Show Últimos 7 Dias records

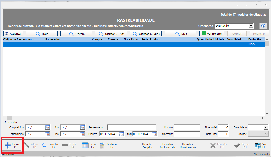click(111, 34)
